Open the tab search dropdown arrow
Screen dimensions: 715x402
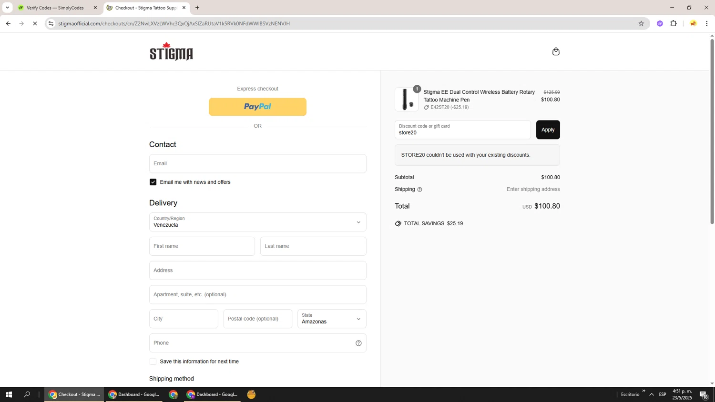[7, 8]
